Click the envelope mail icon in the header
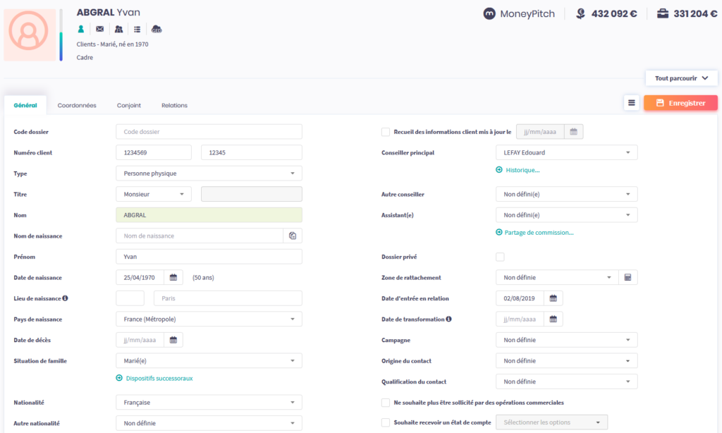This screenshot has width=722, height=433. coord(99,29)
